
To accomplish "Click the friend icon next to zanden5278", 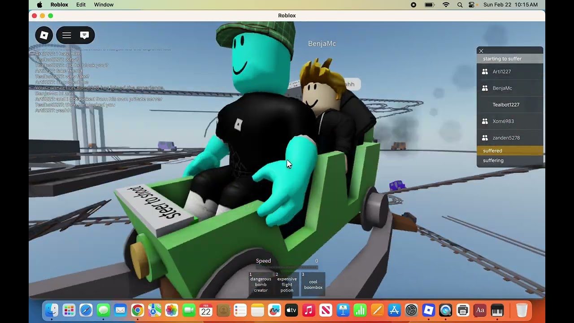I will click(485, 138).
